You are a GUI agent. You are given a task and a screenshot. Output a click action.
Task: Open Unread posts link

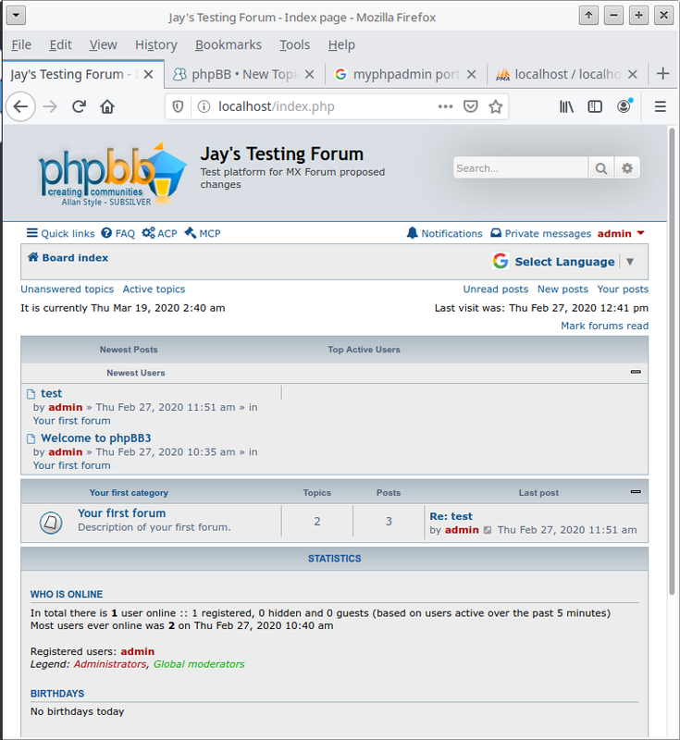pyautogui.click(x=496, y=289)
